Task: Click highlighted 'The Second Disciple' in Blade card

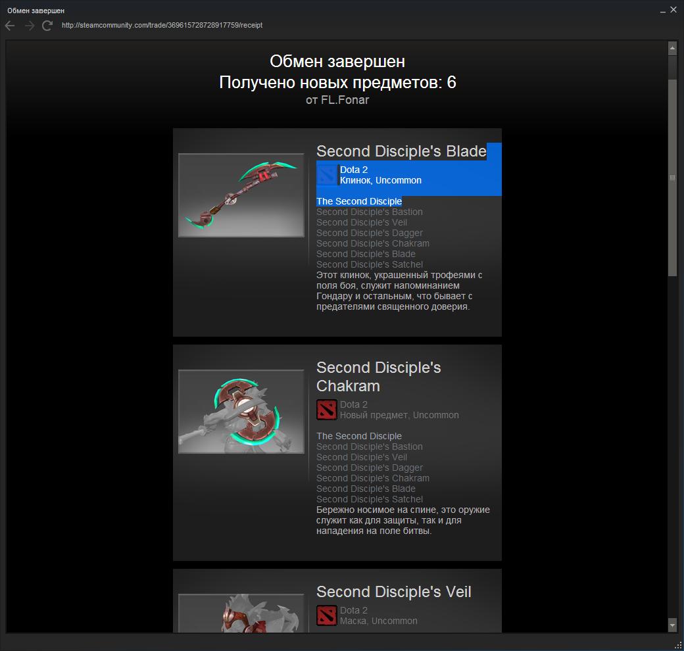Action: click(x=359, y=201)
